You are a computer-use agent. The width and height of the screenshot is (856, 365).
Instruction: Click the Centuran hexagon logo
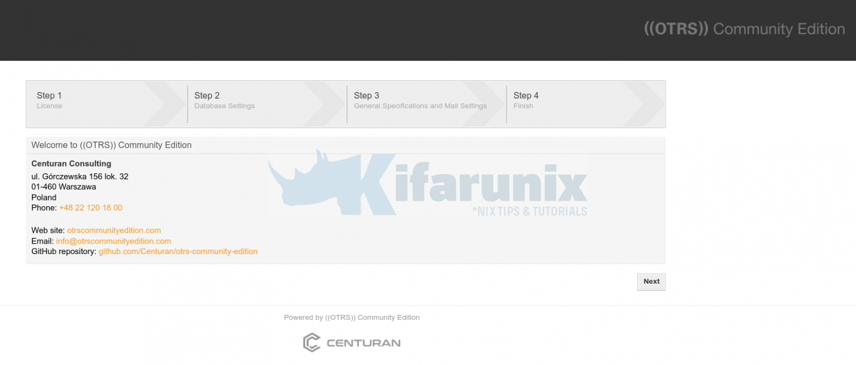tap(311, 342)
